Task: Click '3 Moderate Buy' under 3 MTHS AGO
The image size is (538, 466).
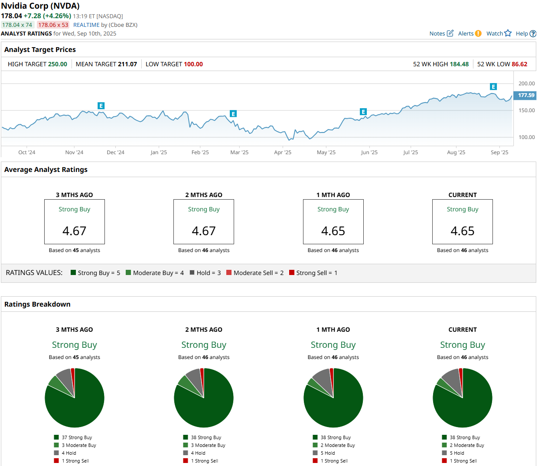Action: (75, 445)
